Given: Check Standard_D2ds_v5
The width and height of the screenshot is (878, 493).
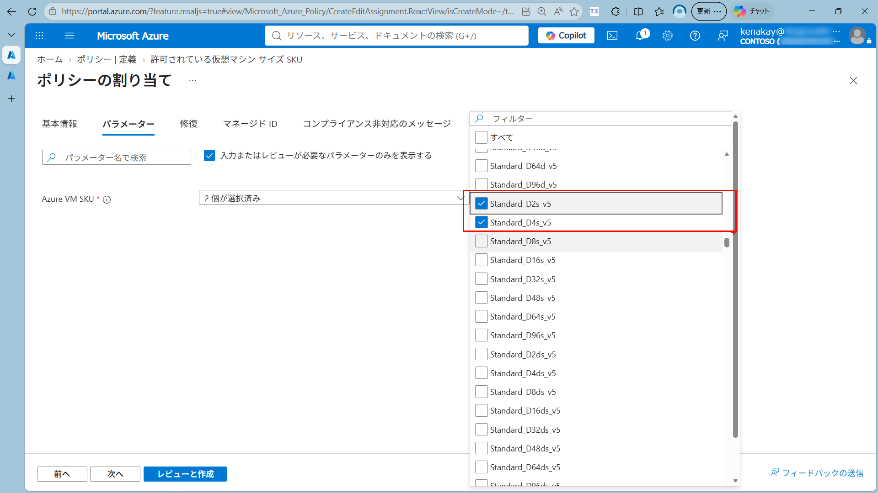Looking at the screenshot, I should coord(481,354).
